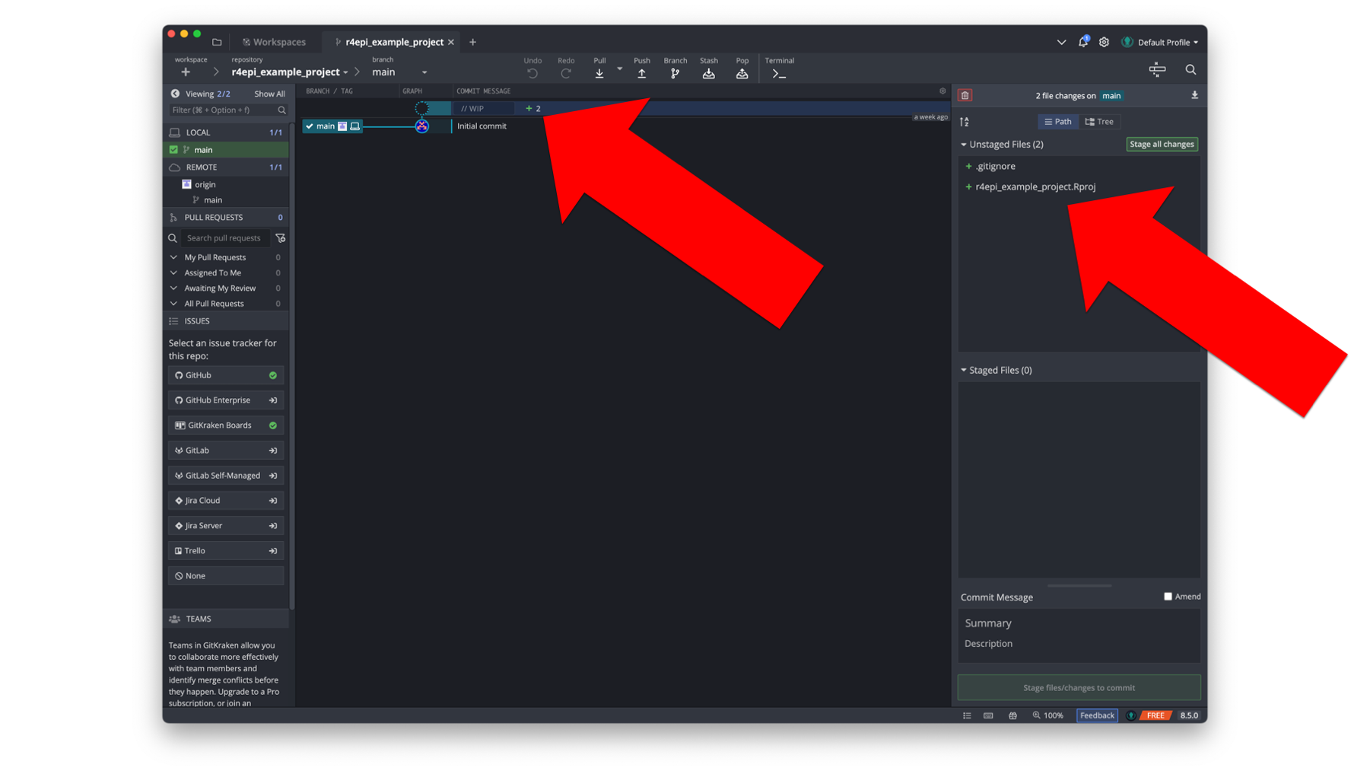
Task: Open preferences gear icon in title bar
Action: (1104, 42)
